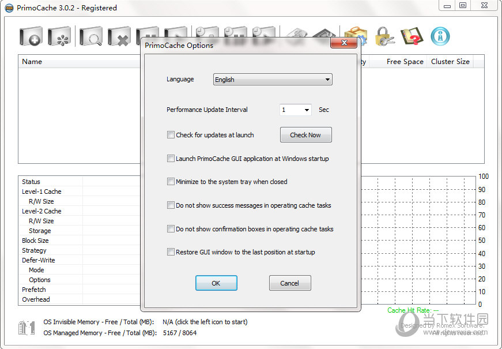Click the padlock and keys license icon
This screenshot has height=349, width=502.
pyautogui.click(x=384, y=36)
